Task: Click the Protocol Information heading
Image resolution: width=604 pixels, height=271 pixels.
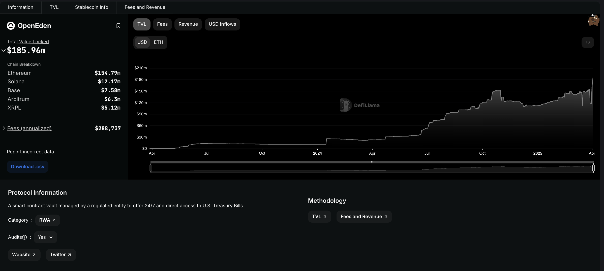Action: point(37,193)
